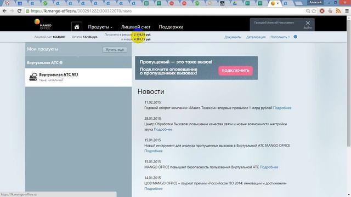Image resolution: width=351 pixels, height=197 pixels.
Task: Switch to the Google Drive browser tab
Action: click(x=235, y=3)
